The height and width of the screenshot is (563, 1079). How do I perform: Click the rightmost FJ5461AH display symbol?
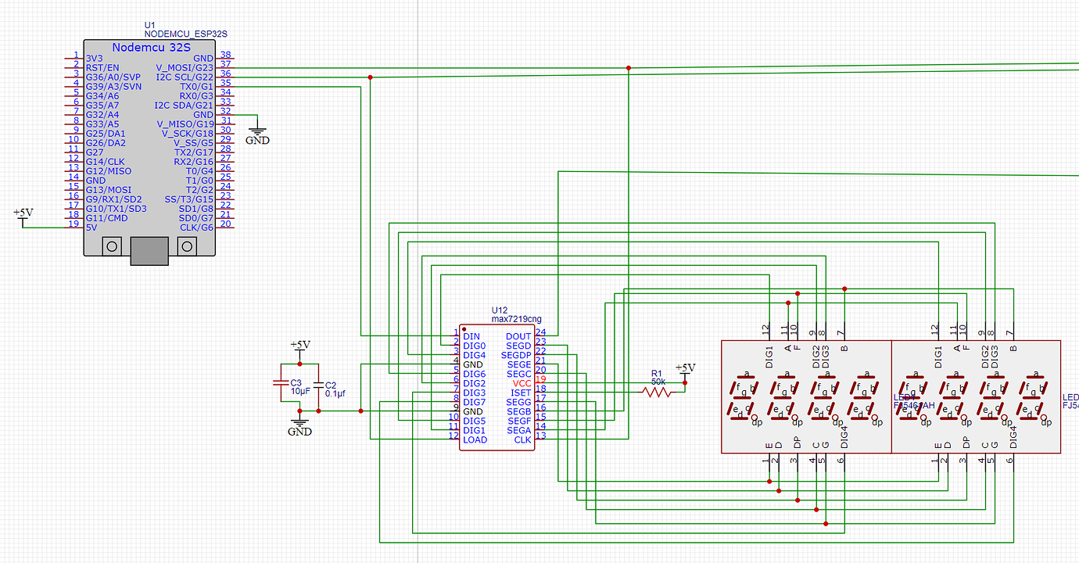[x=977, y=395]
